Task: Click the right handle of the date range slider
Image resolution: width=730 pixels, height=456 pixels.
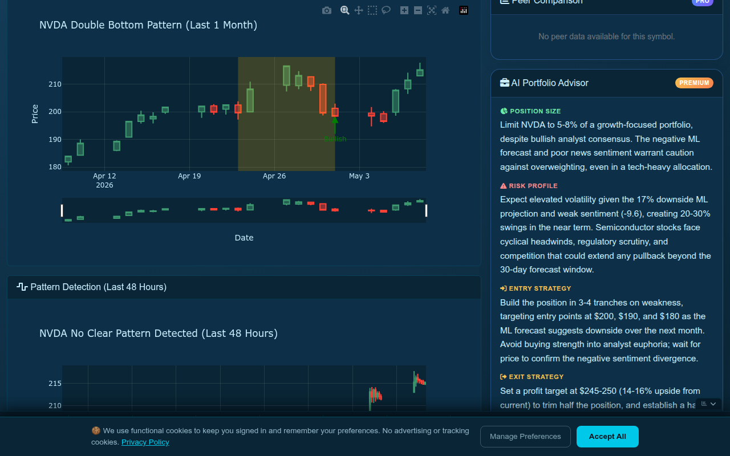Action: click(426, 210)
